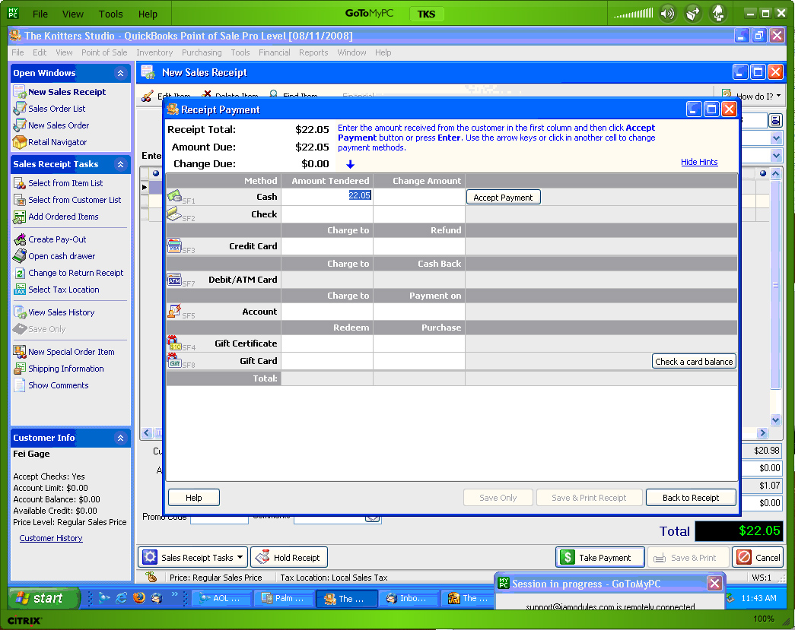Click the Select from Item List icon
The width and height of the screenshot is (795, 630).
tap(20, 183)
